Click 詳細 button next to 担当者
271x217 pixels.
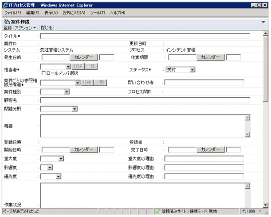78,66
